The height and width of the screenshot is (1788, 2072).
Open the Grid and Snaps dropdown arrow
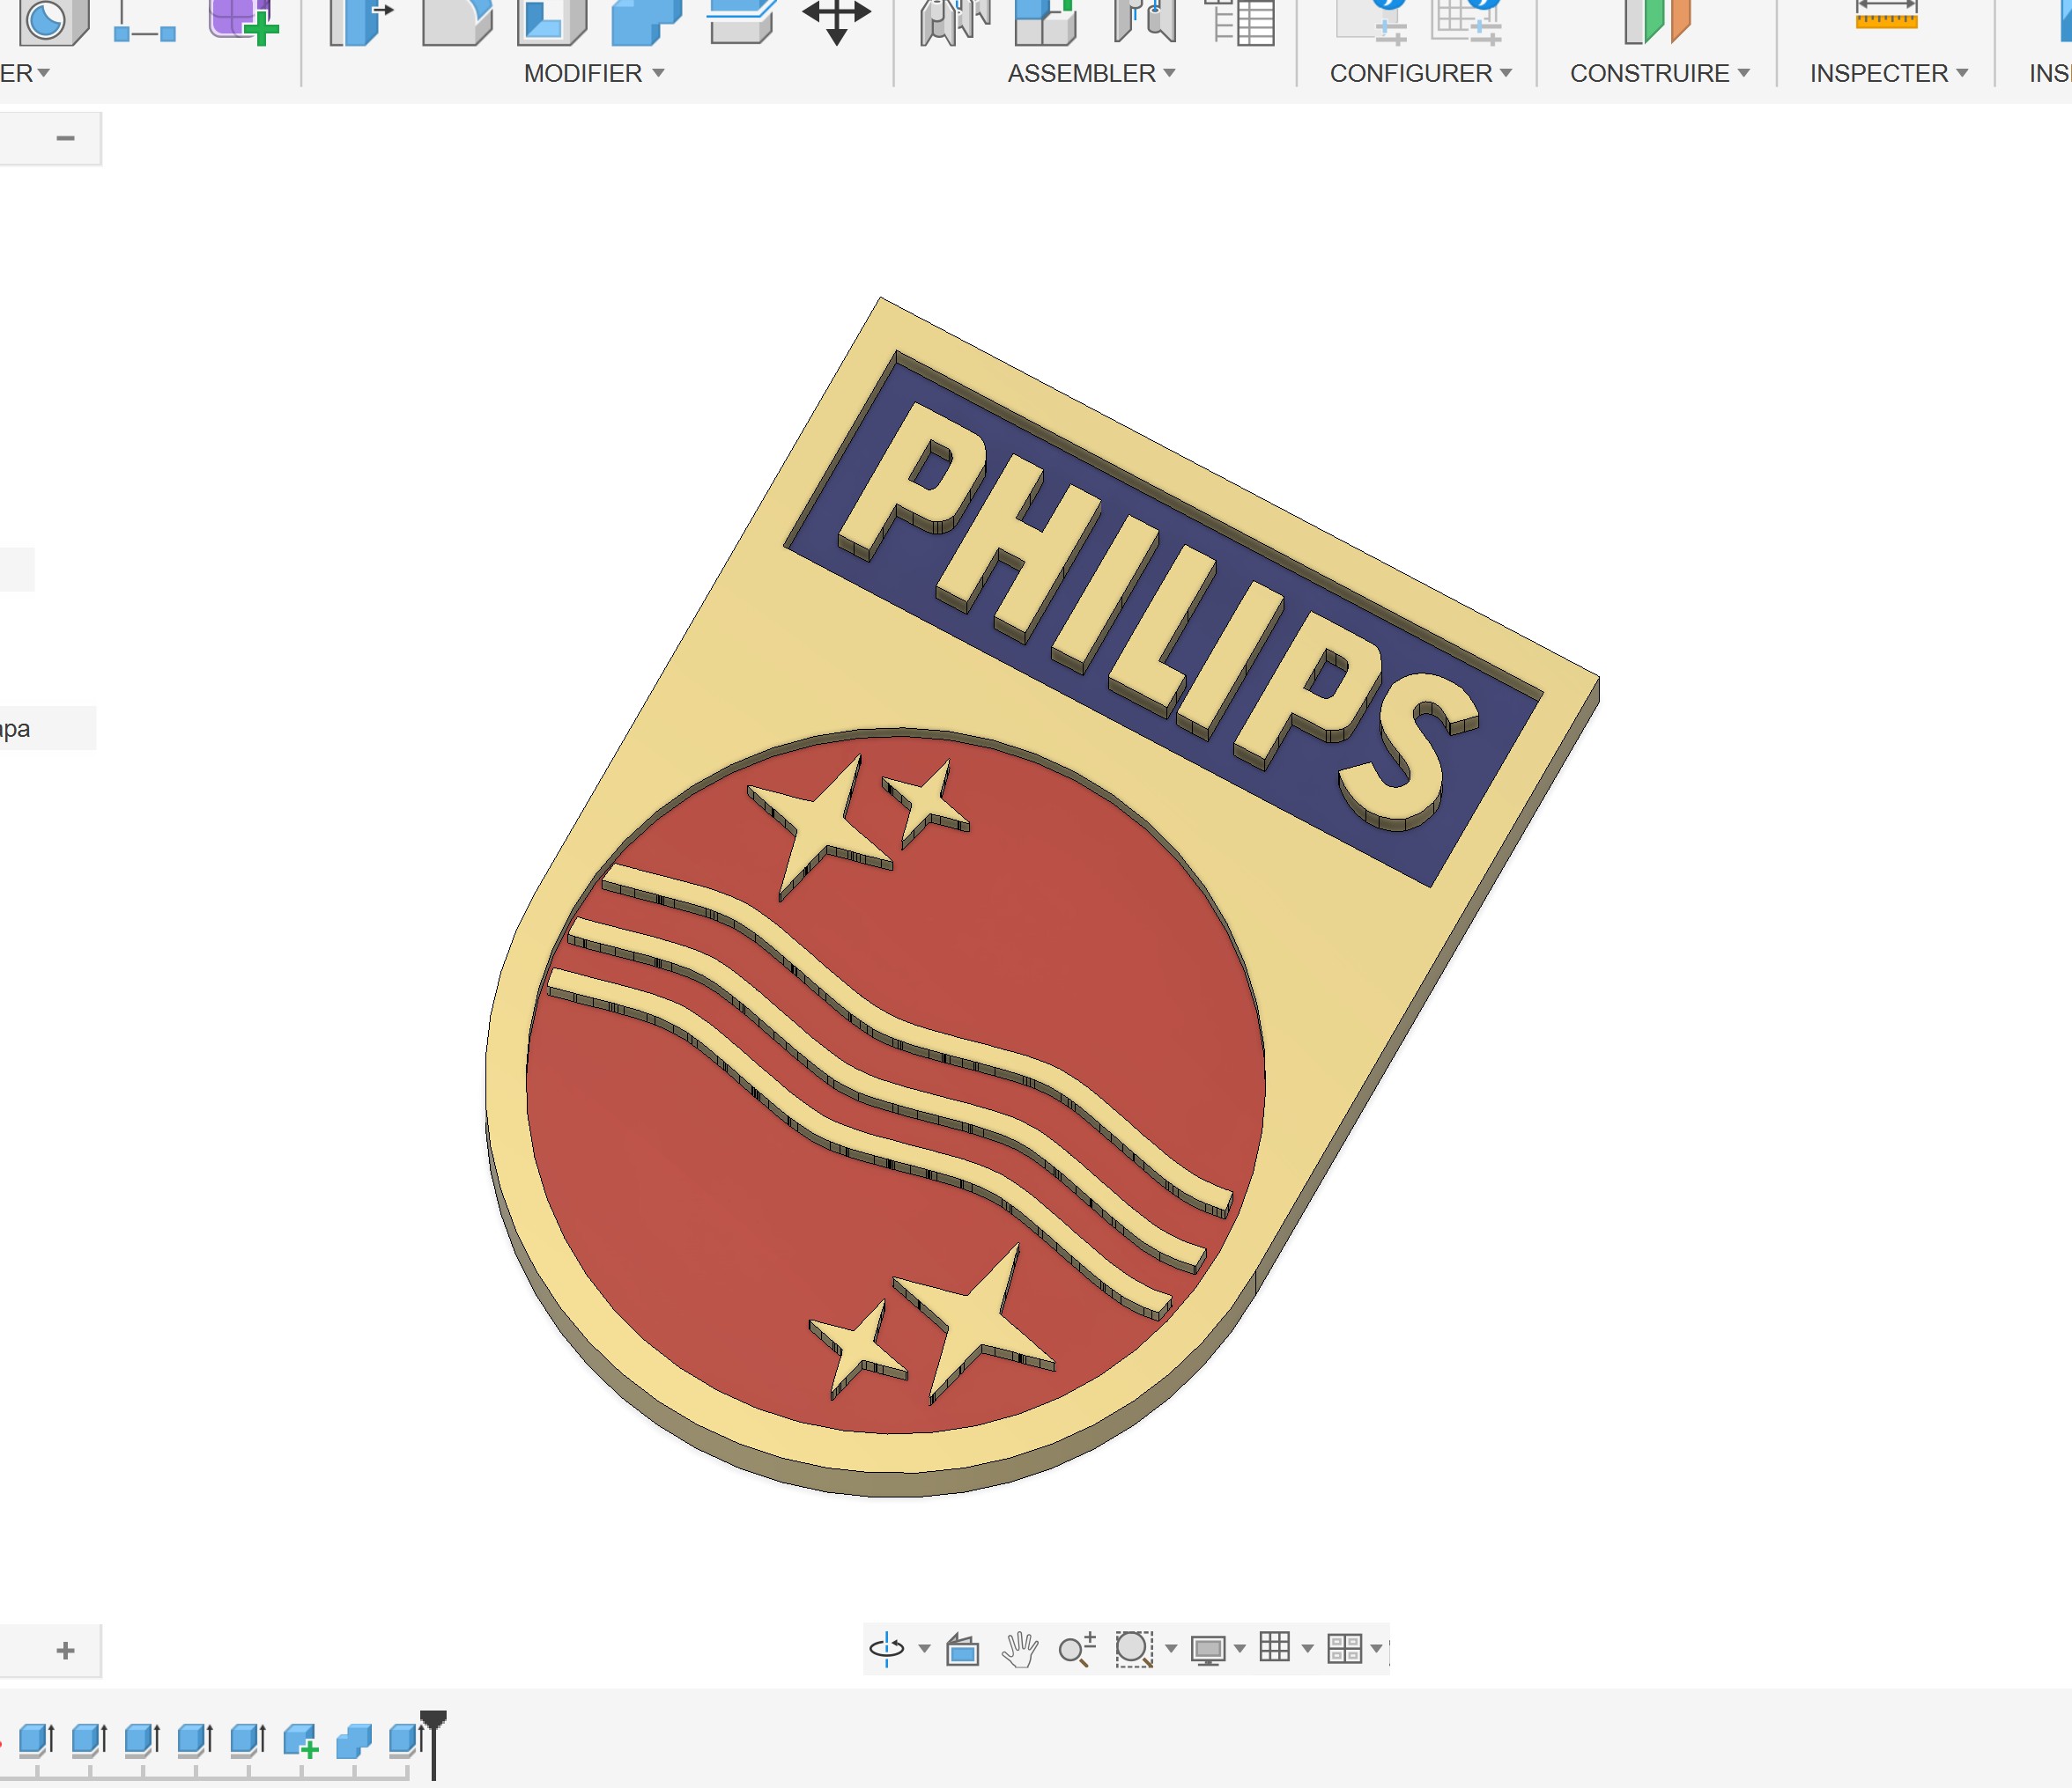coord(1307,1649)
